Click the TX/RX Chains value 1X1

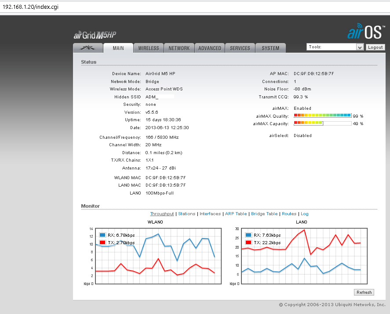[x=149, y=160]
